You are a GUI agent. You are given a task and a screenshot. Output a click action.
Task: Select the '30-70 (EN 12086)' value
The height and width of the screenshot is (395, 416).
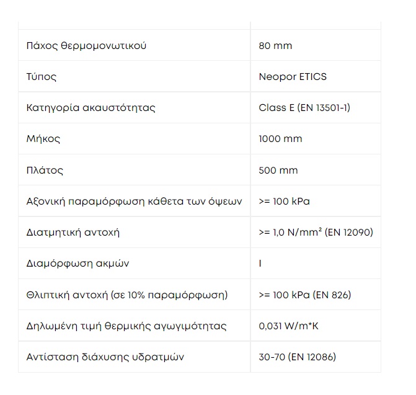(298, 357)
